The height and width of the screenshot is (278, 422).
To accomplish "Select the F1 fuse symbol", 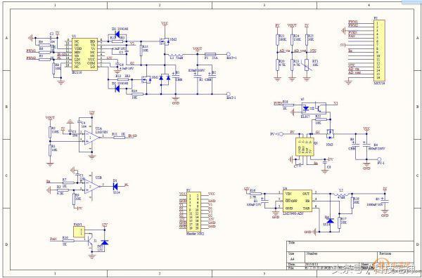I will (210, 54).
